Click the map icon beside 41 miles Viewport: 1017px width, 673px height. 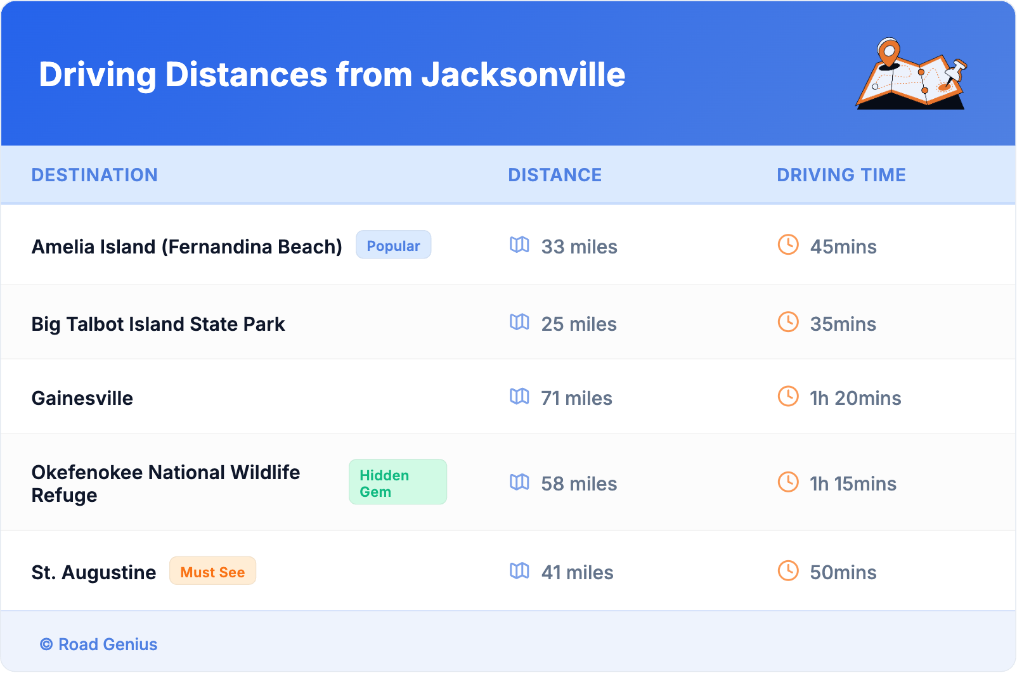(519, 570)
